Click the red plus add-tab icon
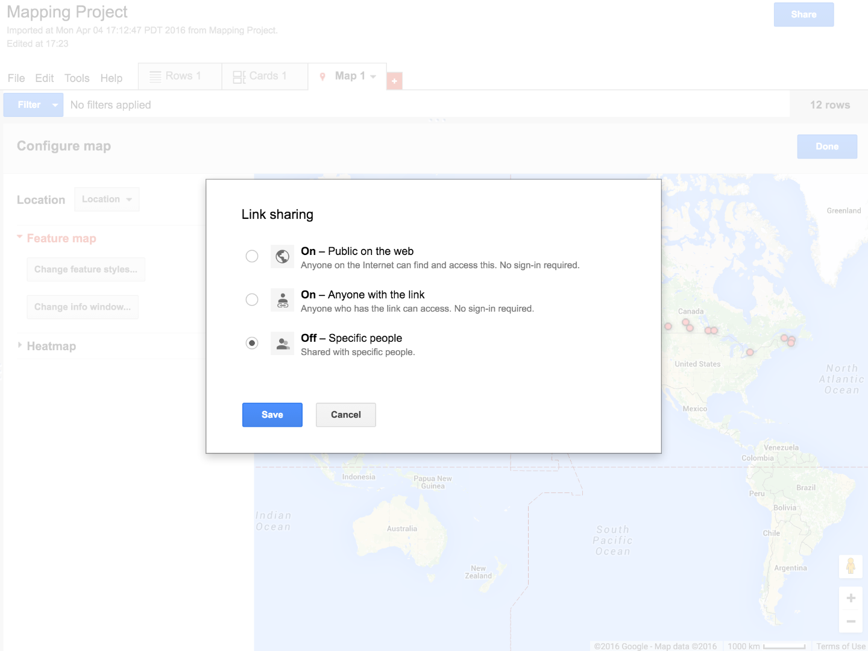The height and width of the screenshot is (651, 868). point(394,81)
